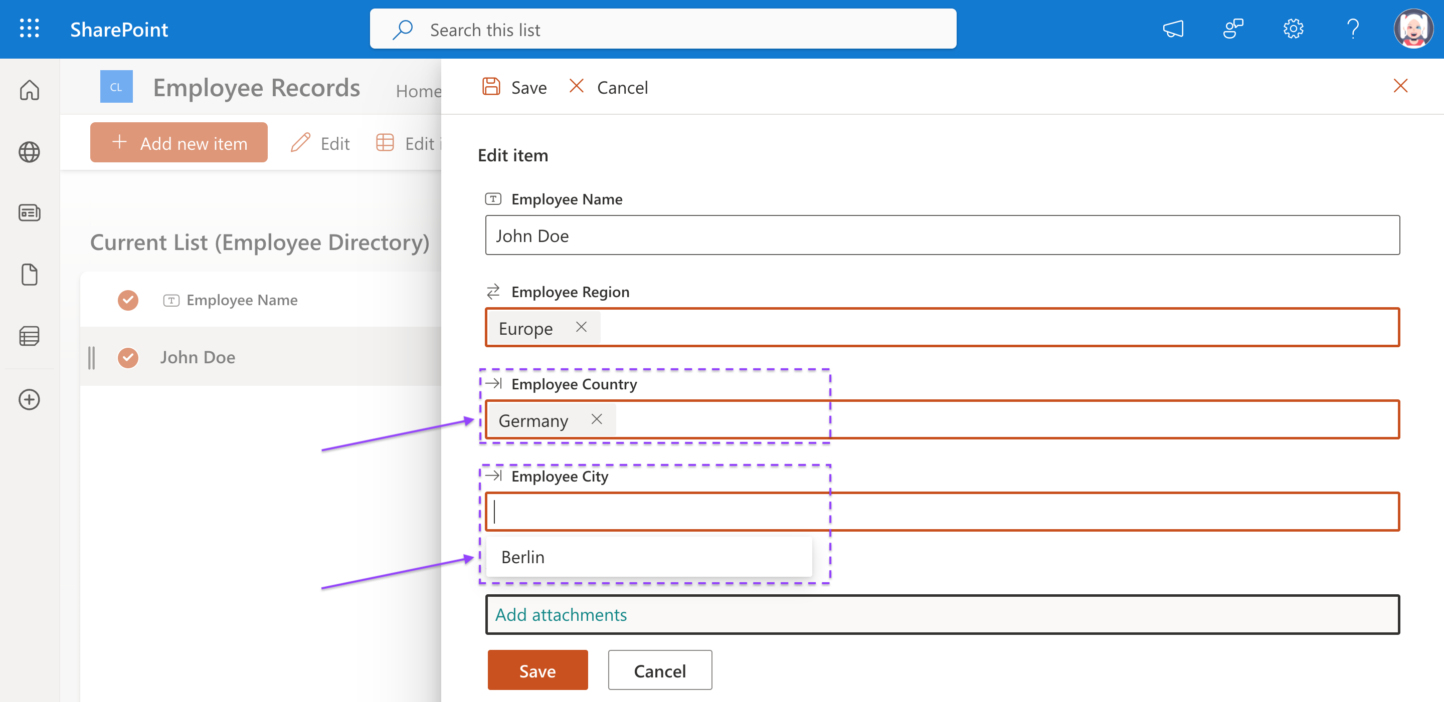This screenshot has width=1444, height=702.
Task: Click the Employee Region field label
Action: (x=570, y=292)
